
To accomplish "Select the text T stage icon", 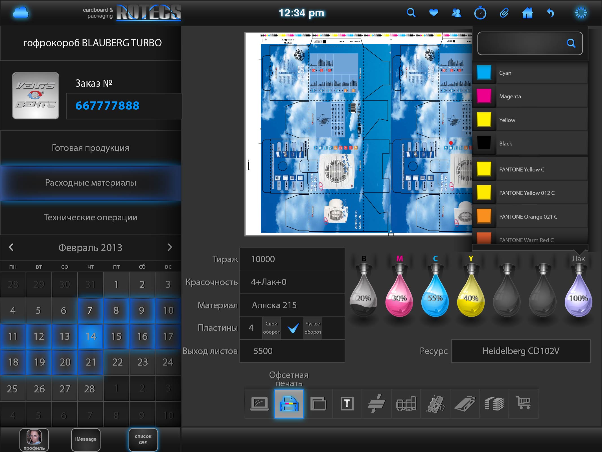I will tap(347, 403).
